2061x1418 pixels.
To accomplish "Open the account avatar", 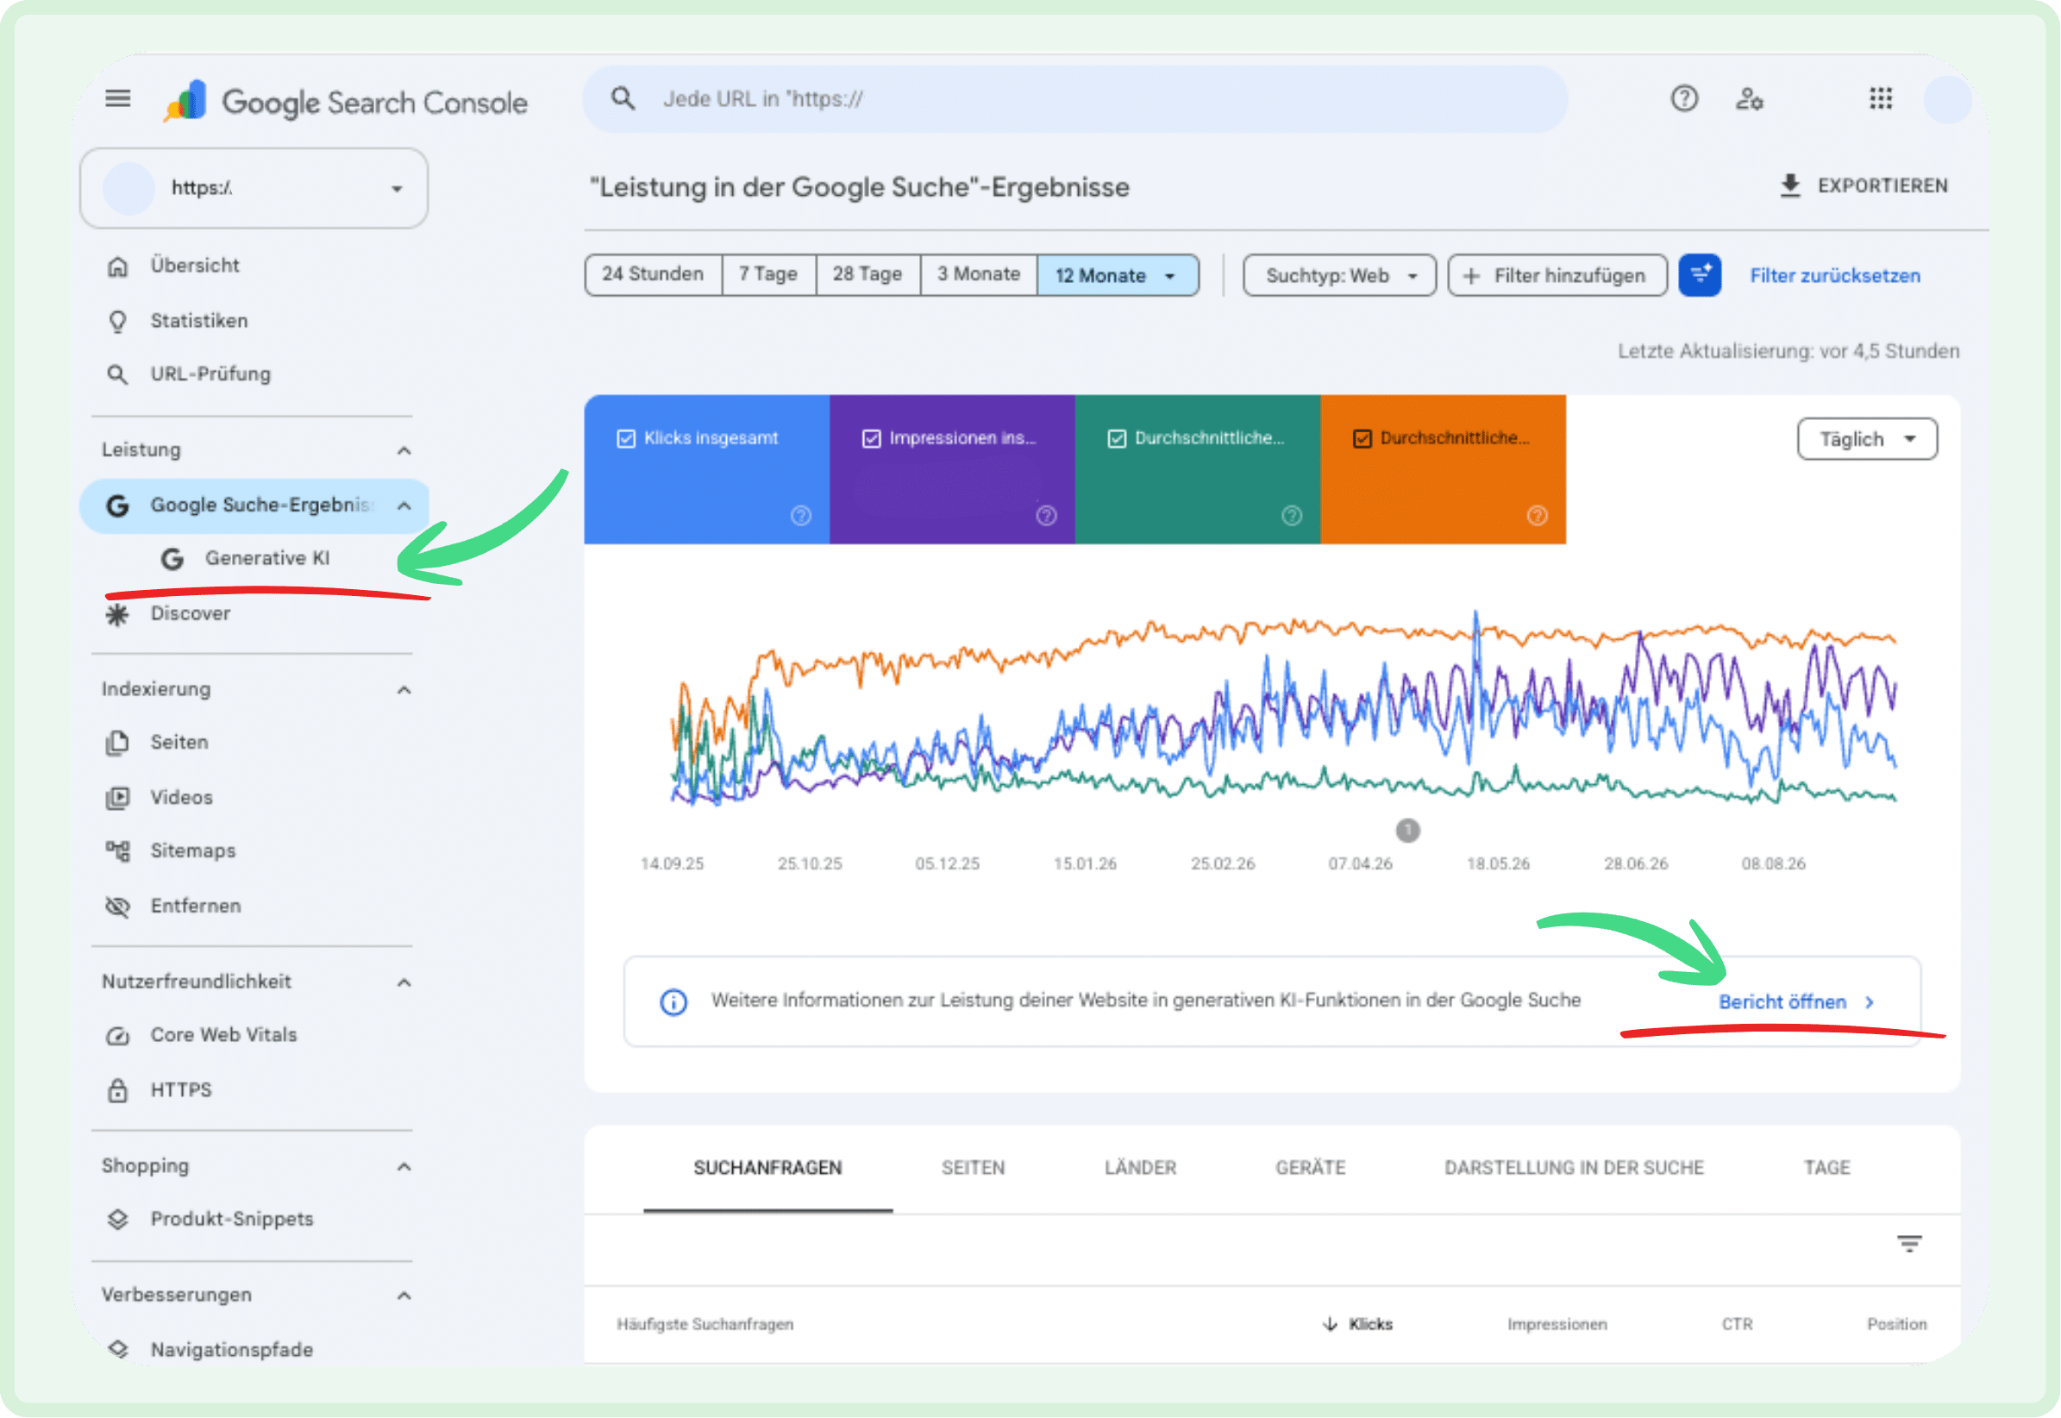I will pyautogui.click(x=1948, y=99).
